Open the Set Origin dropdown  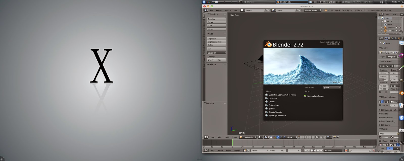[216, 53]
